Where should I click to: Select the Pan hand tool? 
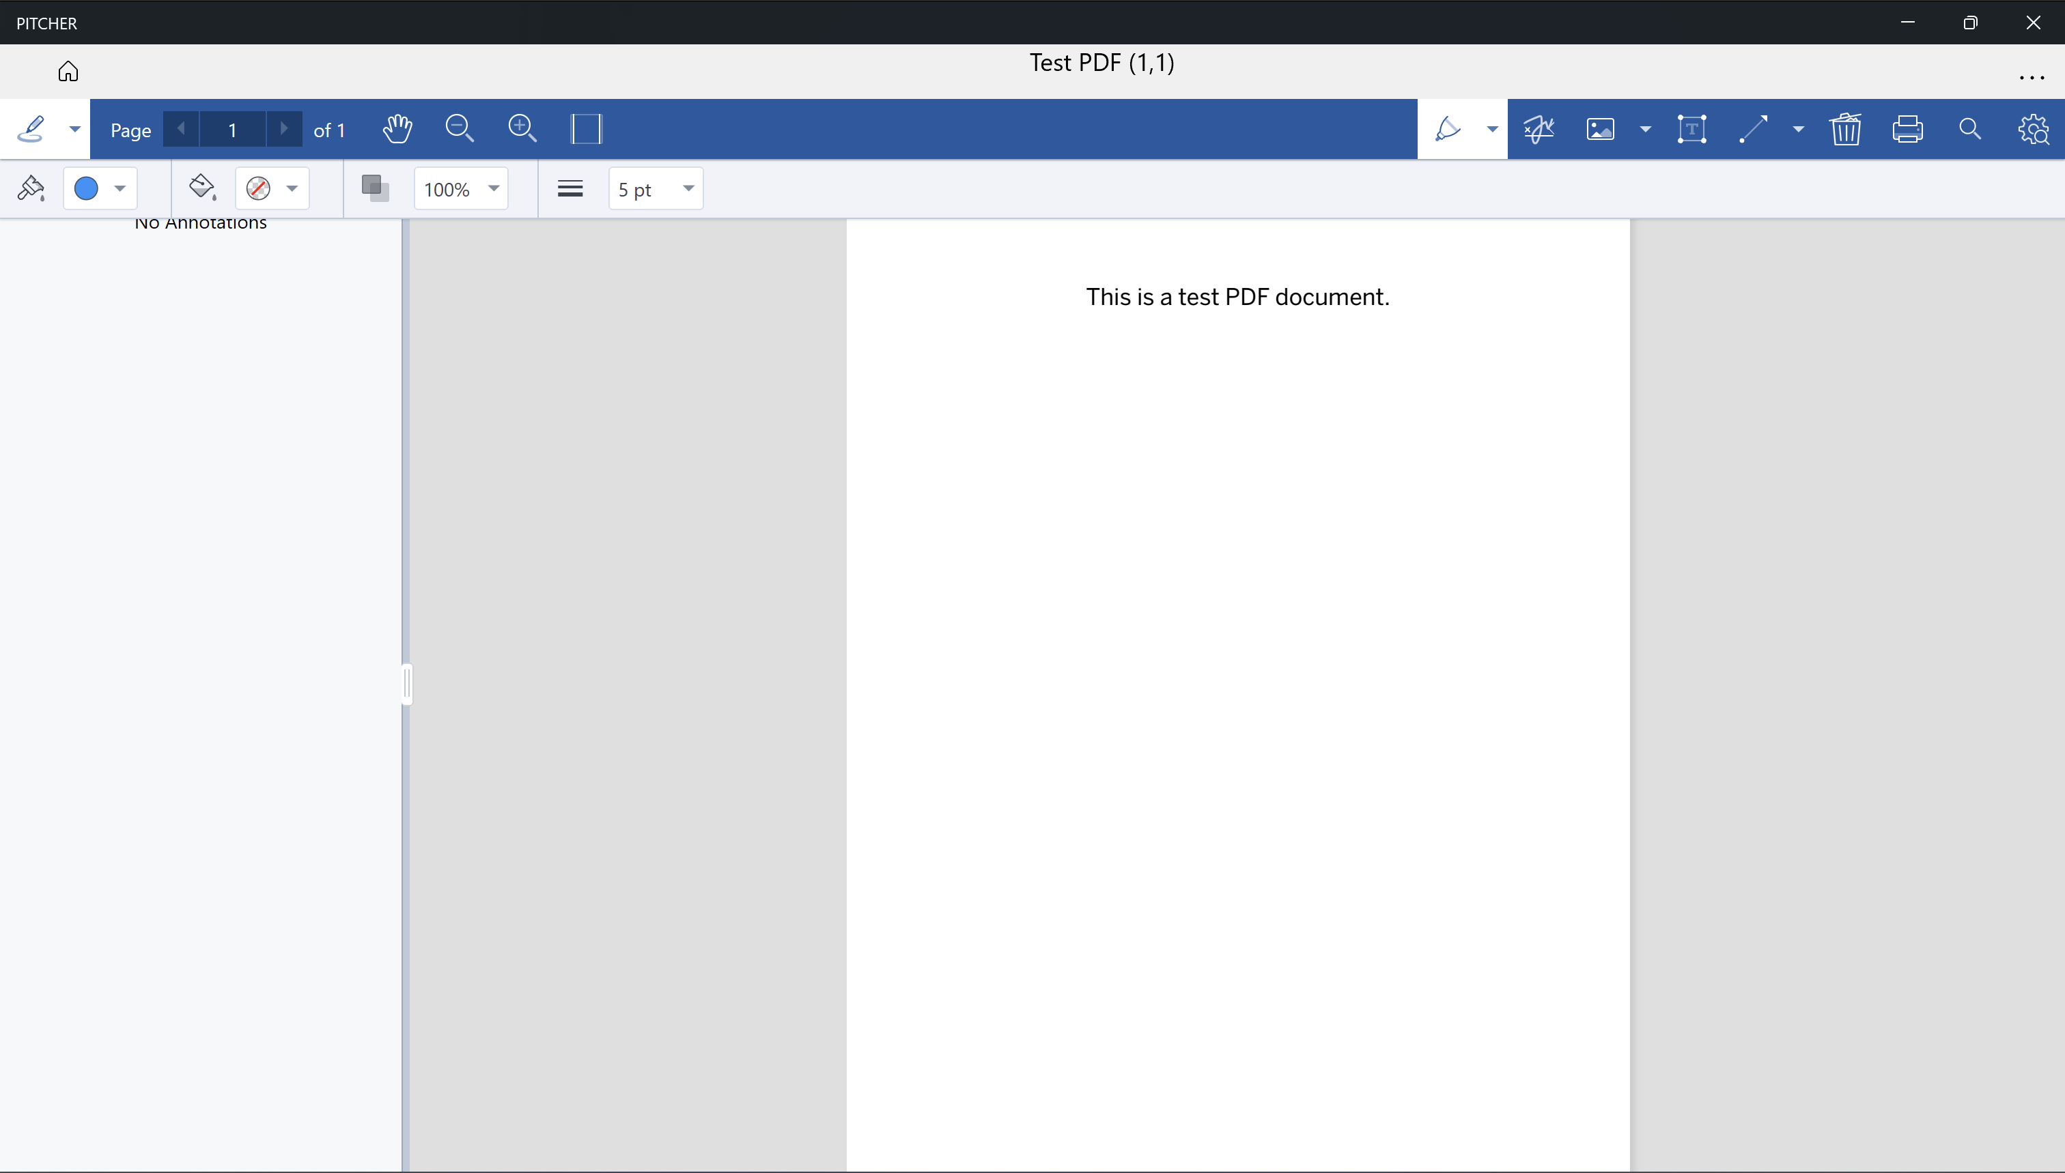point(397,129)
